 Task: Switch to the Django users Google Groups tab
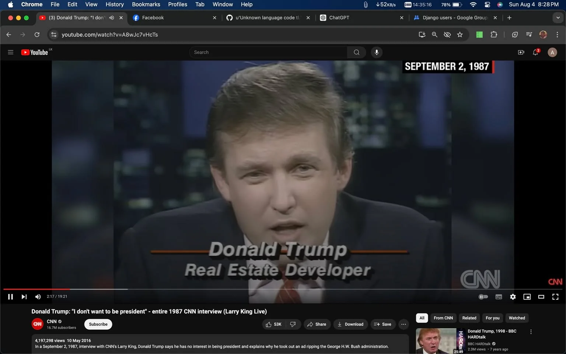pos(455,18)
